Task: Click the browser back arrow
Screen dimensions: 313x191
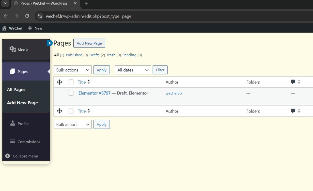Action: point(6,16)
